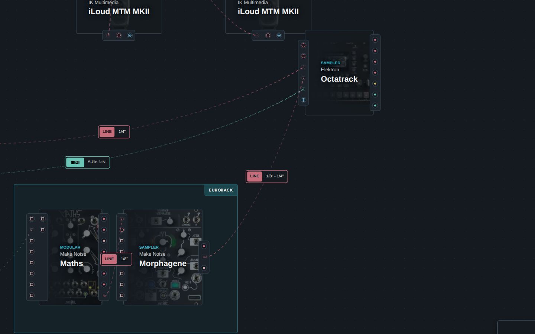Viewport: 535px width, 334px height.
Task: Click "Make Noise" above the Maths title
Action: coord(73,254)
